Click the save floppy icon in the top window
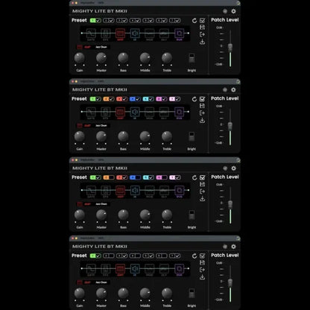The image size is (310, 310). click(203, 28)
